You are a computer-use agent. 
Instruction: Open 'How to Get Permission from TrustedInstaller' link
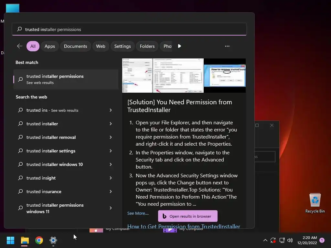point(184,226)
